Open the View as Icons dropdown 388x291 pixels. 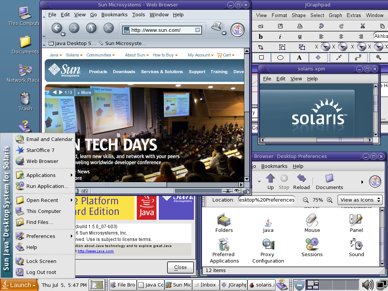coord(360,200)
